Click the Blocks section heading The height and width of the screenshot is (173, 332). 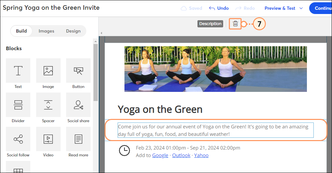[x=14, y=49]
